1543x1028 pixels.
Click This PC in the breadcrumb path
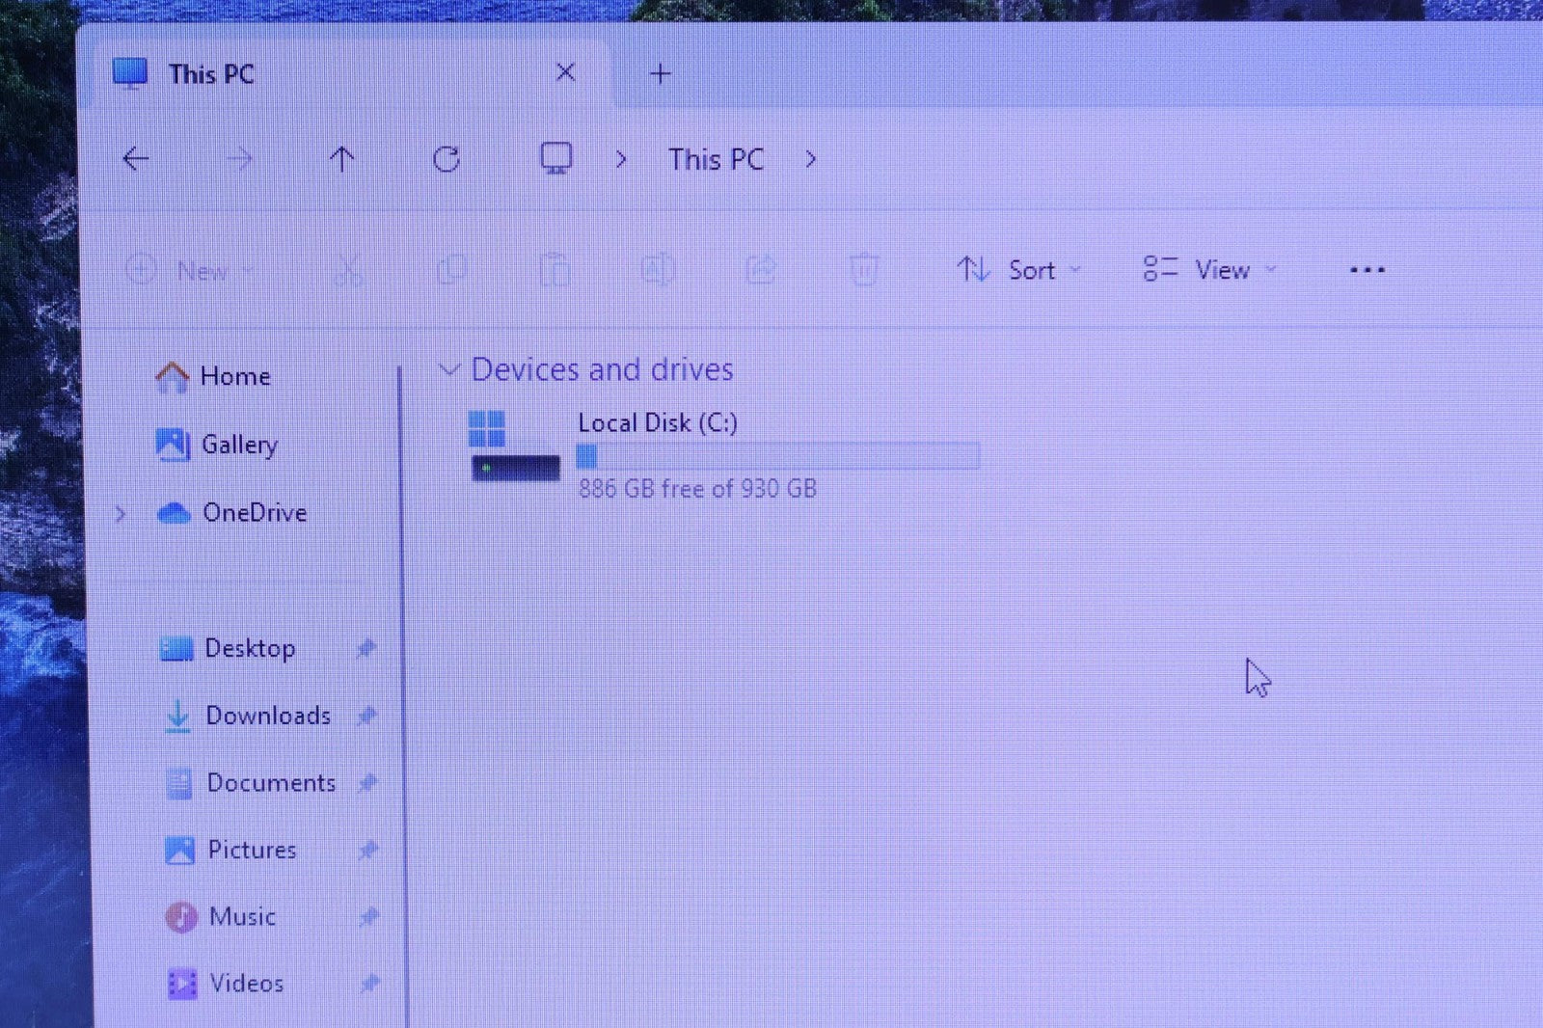point(716,159)
